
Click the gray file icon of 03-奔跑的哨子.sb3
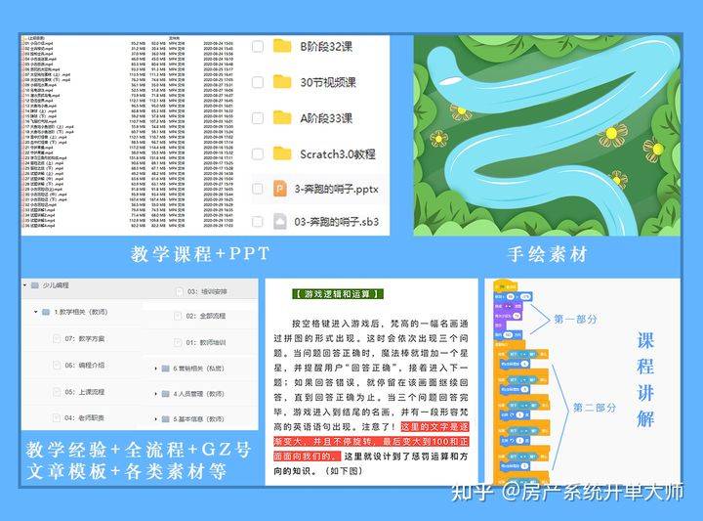tap(280, 221)
